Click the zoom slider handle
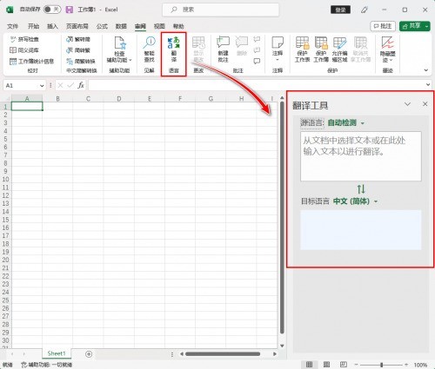 coord(382,365)
